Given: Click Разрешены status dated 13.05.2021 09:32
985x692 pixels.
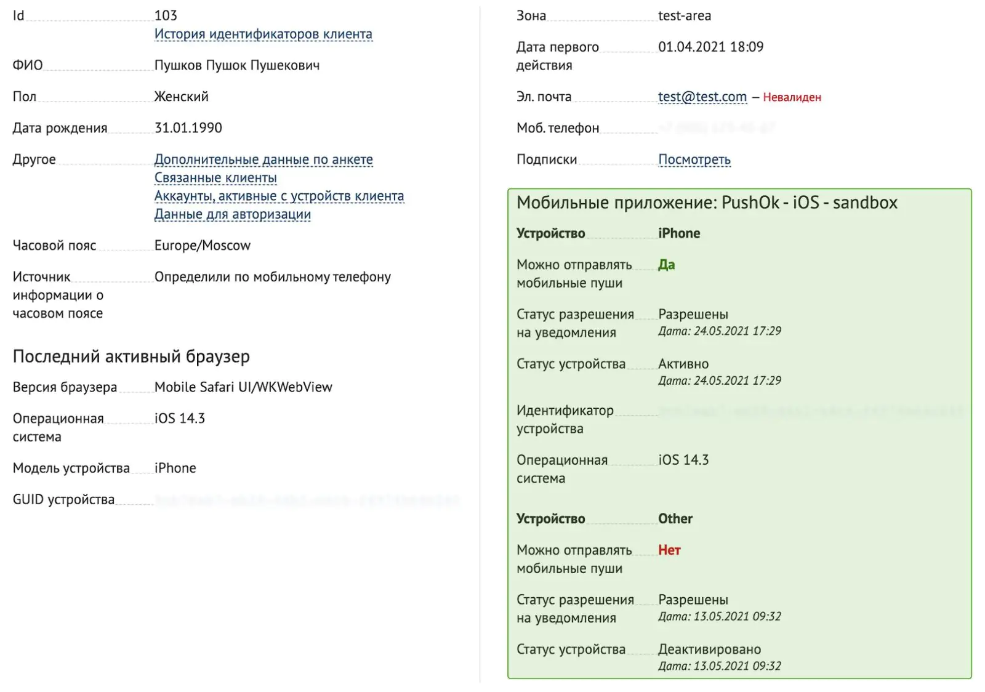Looking at the screenshot, I should click(693, 600).
